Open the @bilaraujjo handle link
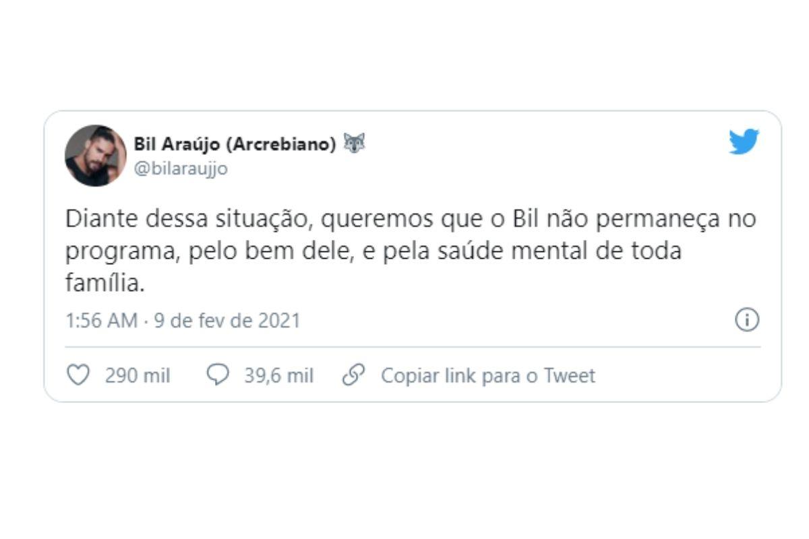809x539 pixels. pos(181,169)
